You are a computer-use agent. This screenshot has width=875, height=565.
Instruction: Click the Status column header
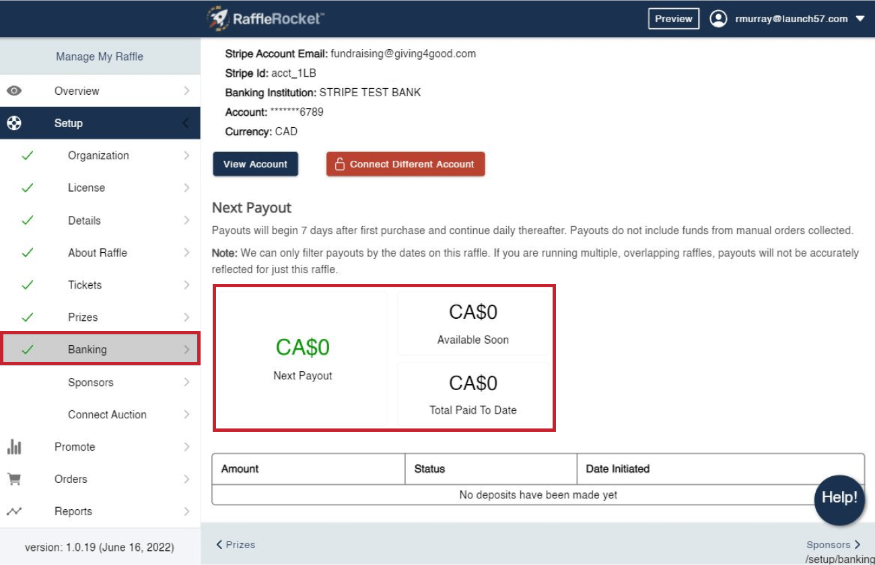click(491, 469)
